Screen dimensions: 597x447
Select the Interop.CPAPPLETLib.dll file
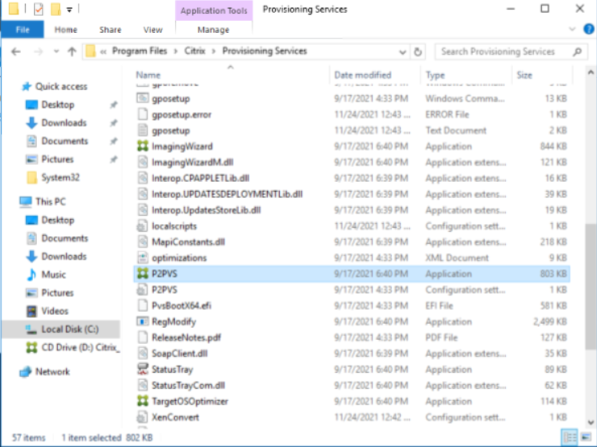tap(353, 178)
